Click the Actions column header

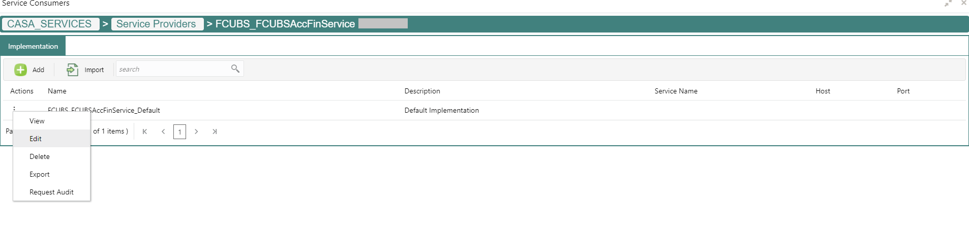[22, 91]
